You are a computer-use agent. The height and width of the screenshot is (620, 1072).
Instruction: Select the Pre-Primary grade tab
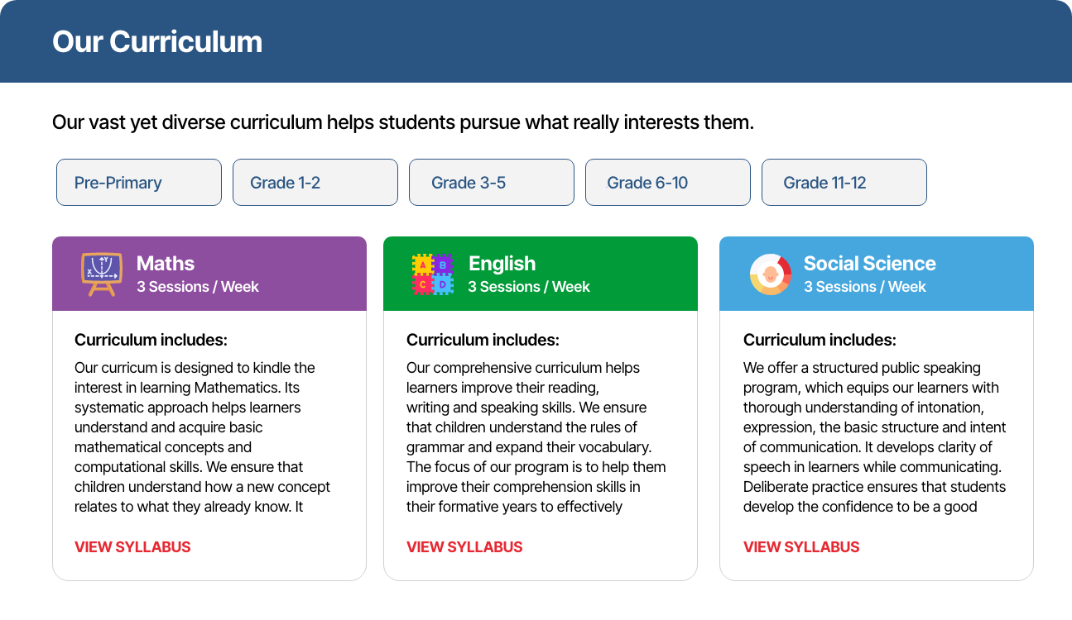(x=139, y=183)
